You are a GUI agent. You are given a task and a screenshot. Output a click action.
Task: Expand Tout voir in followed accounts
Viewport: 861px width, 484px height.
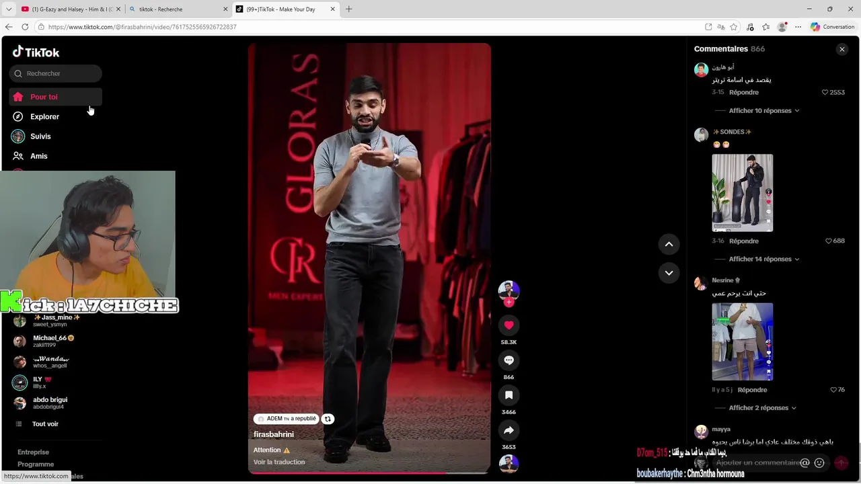[45, 424]
